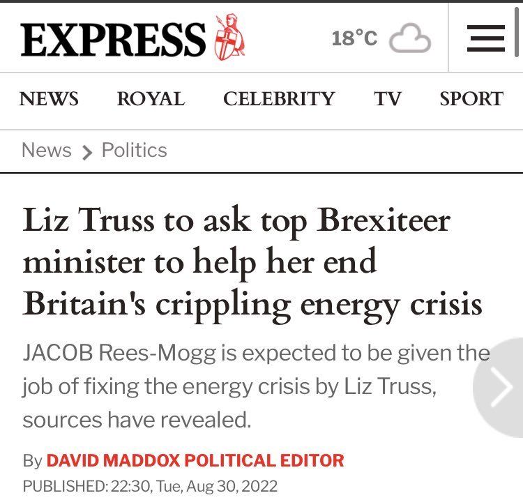Open the SPORT section tab

[x=471, y=99]
